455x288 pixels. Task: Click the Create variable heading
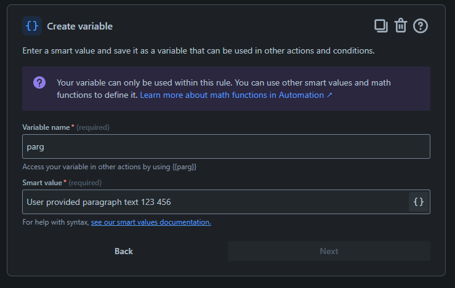(x=80, y=26)
